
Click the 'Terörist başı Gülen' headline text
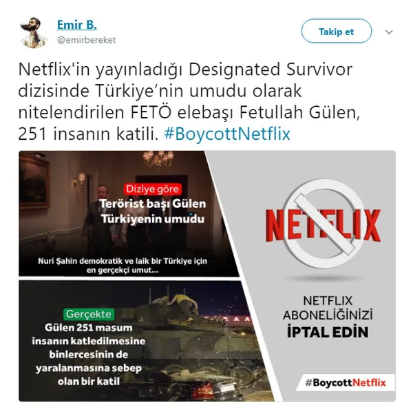[153, 204]
